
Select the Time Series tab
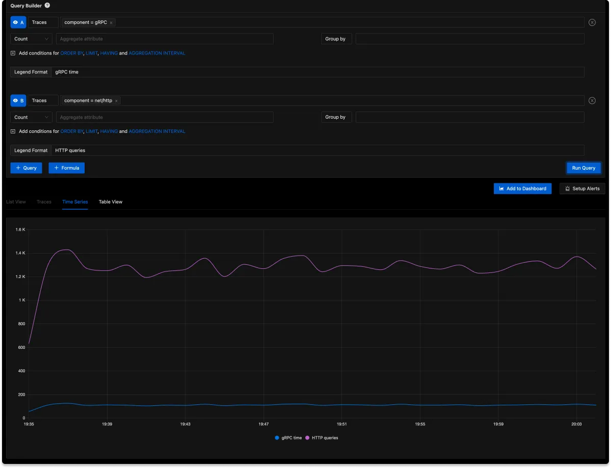75,202
